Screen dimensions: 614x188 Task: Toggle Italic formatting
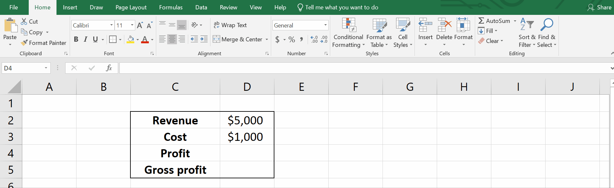(86, 39)
